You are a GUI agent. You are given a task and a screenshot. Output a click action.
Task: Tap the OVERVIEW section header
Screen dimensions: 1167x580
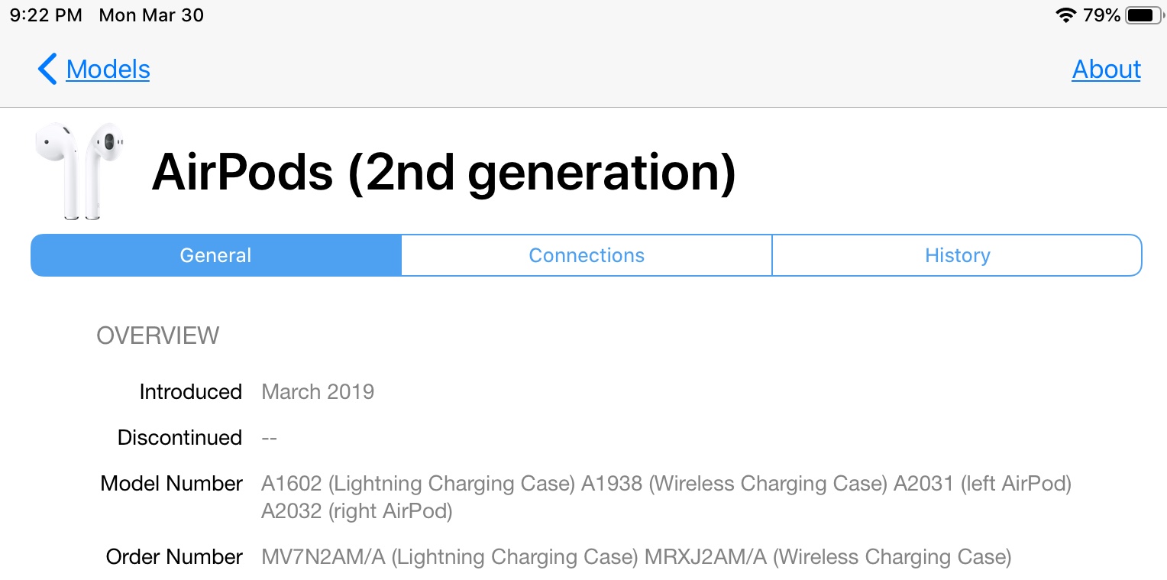point(157,335)
